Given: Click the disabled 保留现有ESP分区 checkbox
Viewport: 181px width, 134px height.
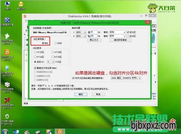Looking at the screenshot, I should pyautogui.click(x=35, y=72).
